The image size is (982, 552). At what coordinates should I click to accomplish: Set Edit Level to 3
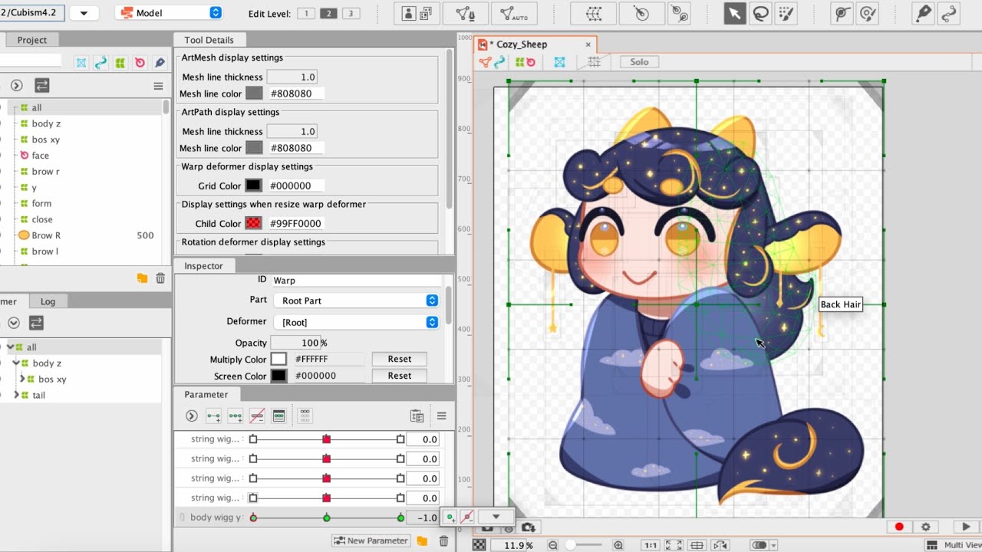click(351, 13)
